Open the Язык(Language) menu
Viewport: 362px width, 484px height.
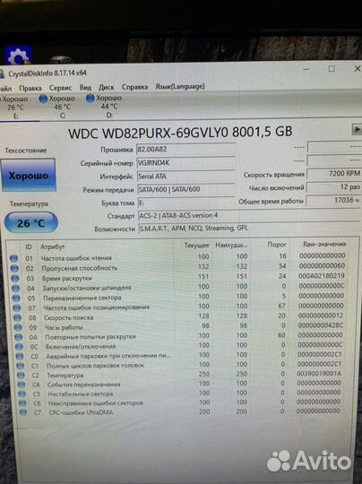(x=180, y=86)
